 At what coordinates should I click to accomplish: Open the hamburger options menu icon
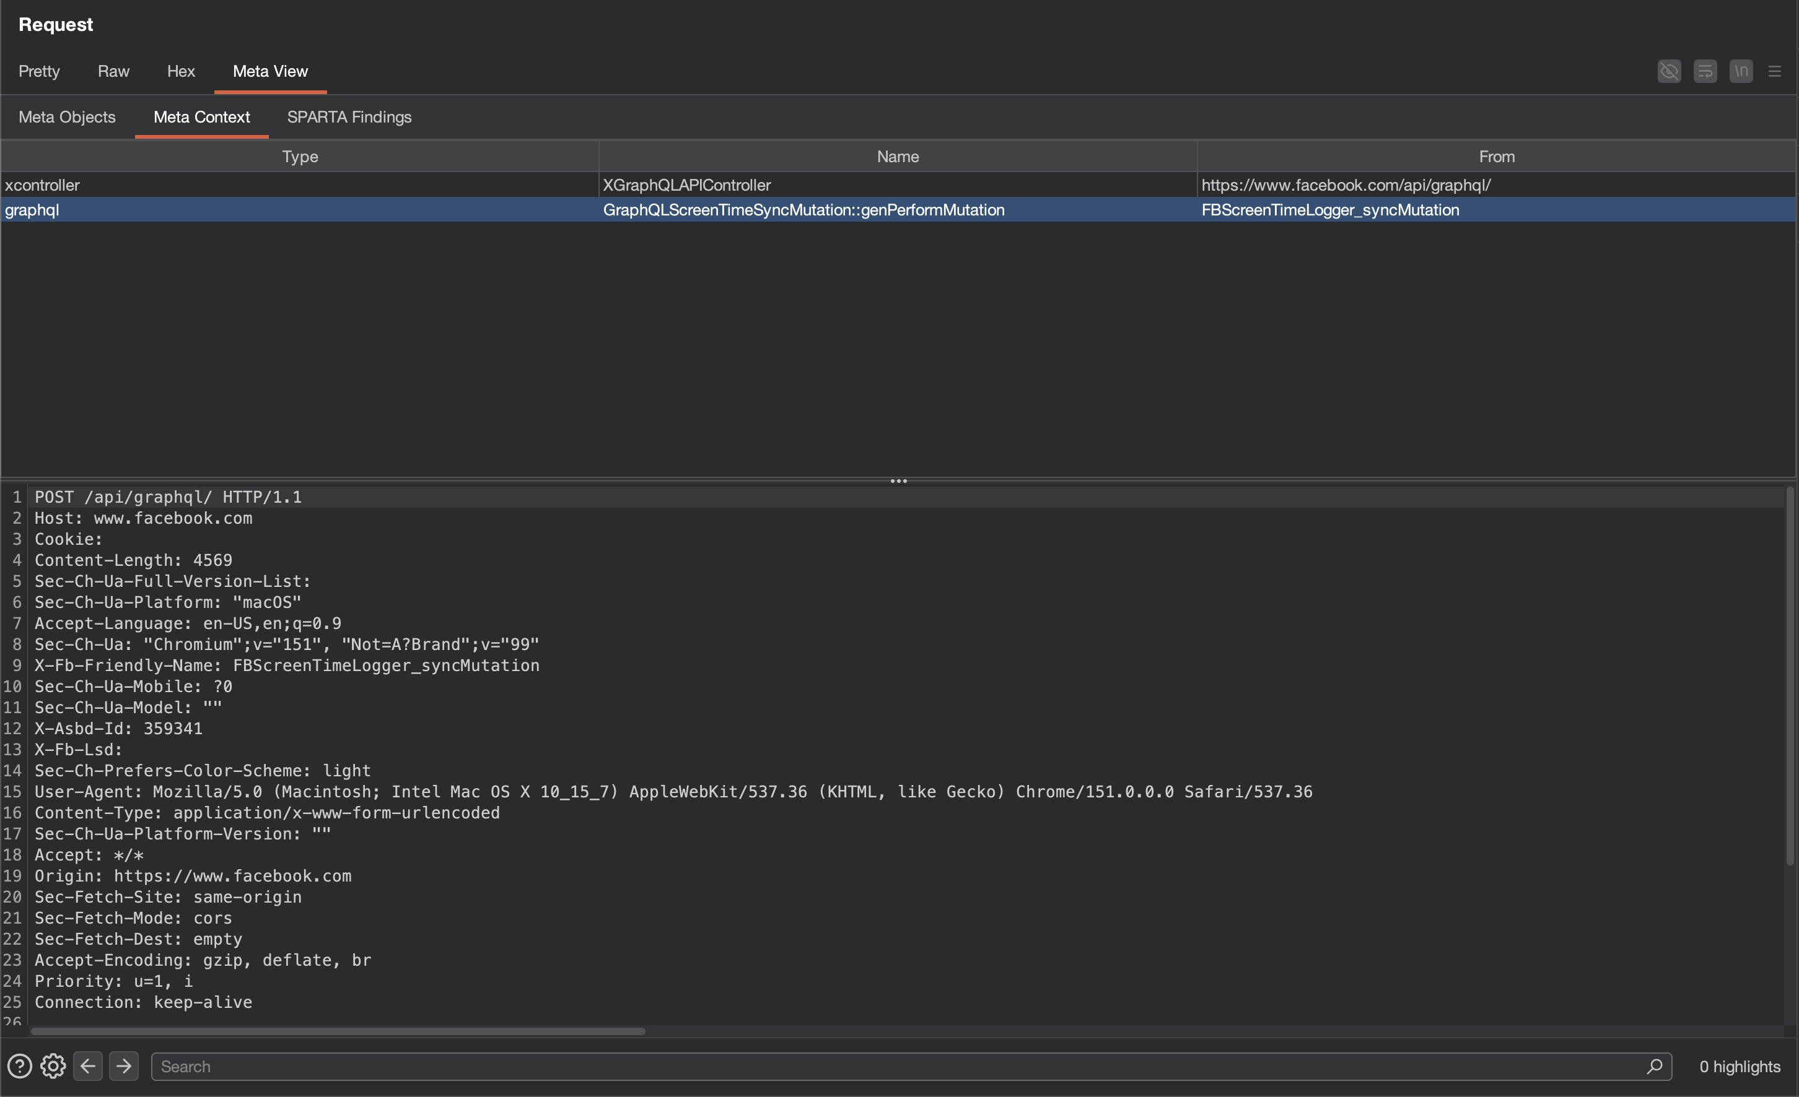coord(1775,71)
